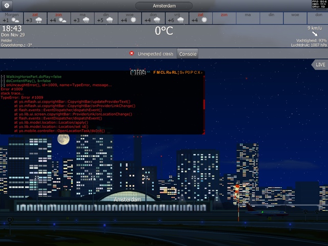328x246 pixels.
Task: Click the LIVE tag
Action: point(320,65)
